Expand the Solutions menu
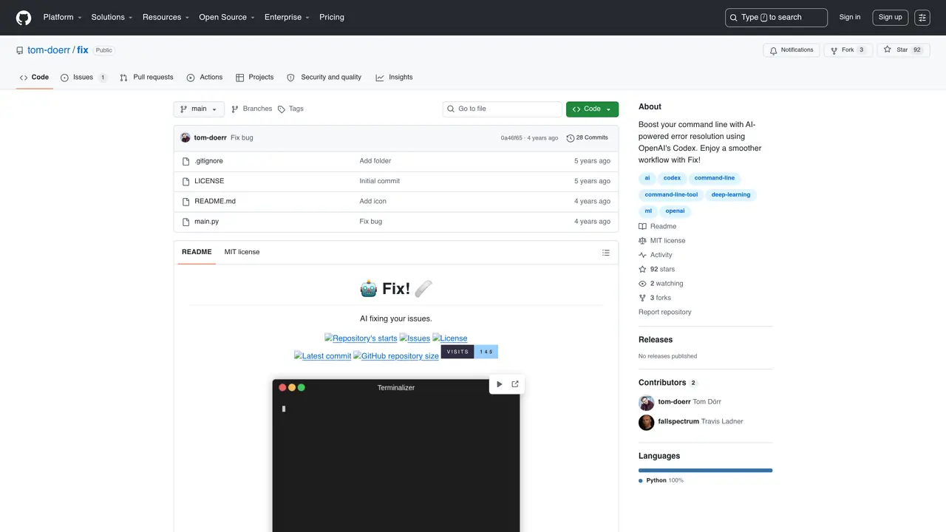The height and width of the screenshot is (532, 946). 112,17
